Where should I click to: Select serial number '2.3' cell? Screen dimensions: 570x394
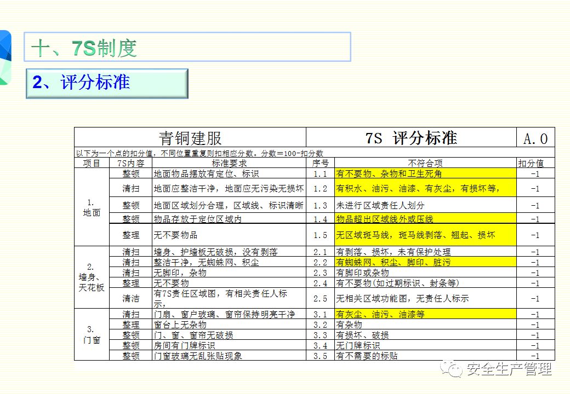pos(320,273)
